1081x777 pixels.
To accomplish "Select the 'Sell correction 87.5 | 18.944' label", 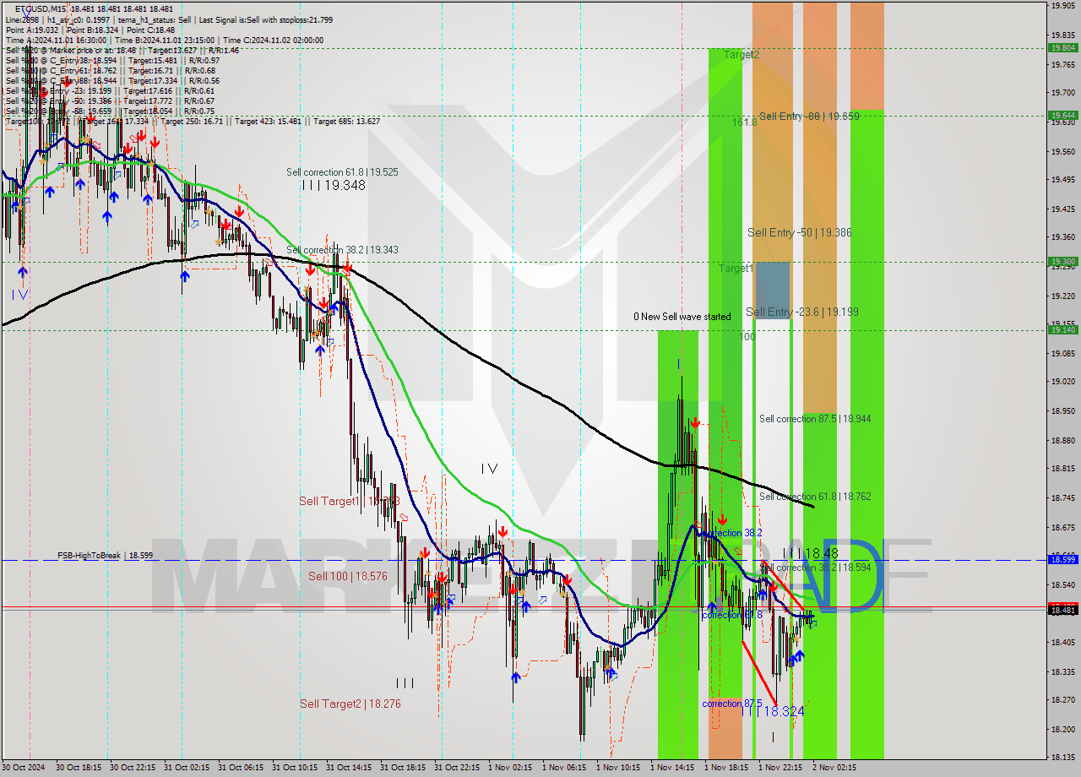I will pyautogui.click(x=815, y=419).
